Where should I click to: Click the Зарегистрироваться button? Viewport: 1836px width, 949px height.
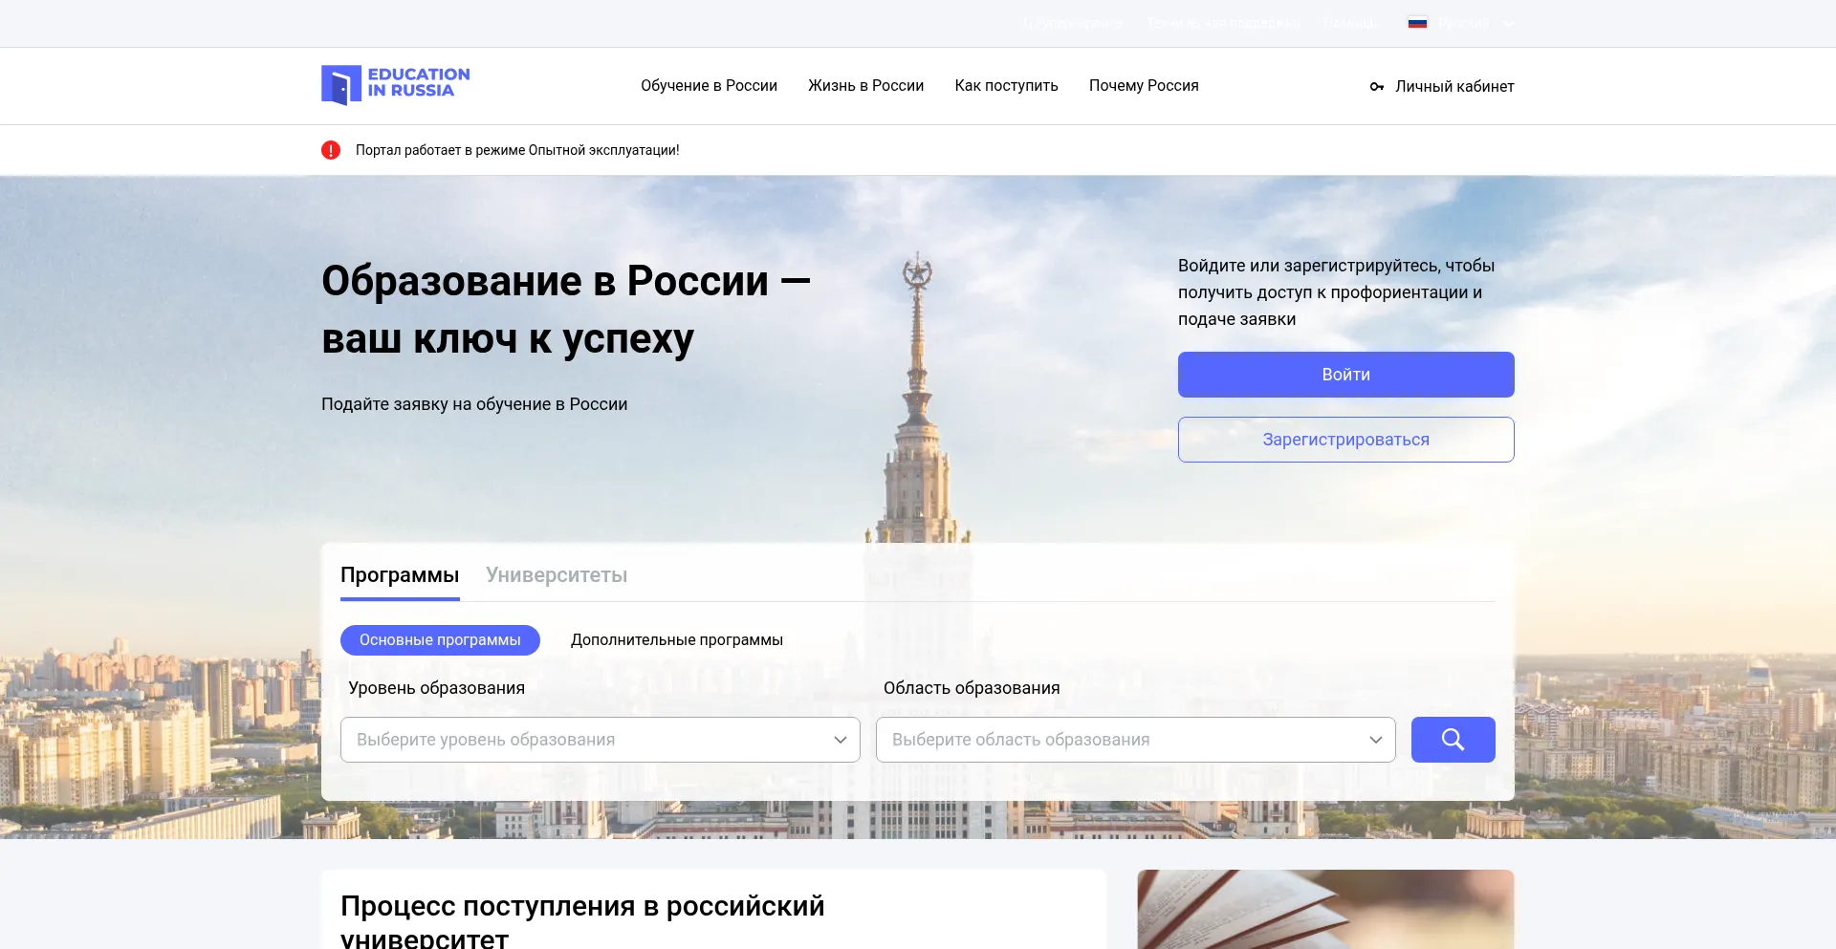click(x=1345, y=440)
